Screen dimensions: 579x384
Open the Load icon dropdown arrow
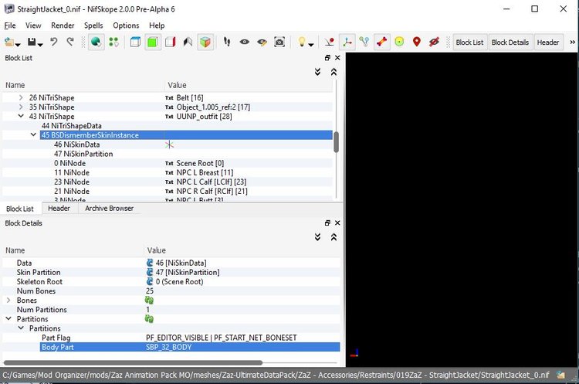click(x=18, y=45)
